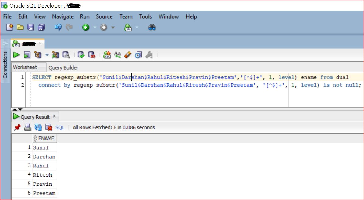The image size is (364, 200).
Task: Refresh the query result with the refresh icon
Action: coord(38,127)
